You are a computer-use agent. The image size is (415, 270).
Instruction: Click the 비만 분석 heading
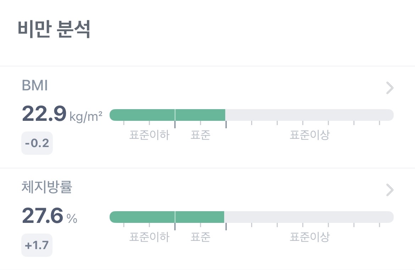(54, 30)
